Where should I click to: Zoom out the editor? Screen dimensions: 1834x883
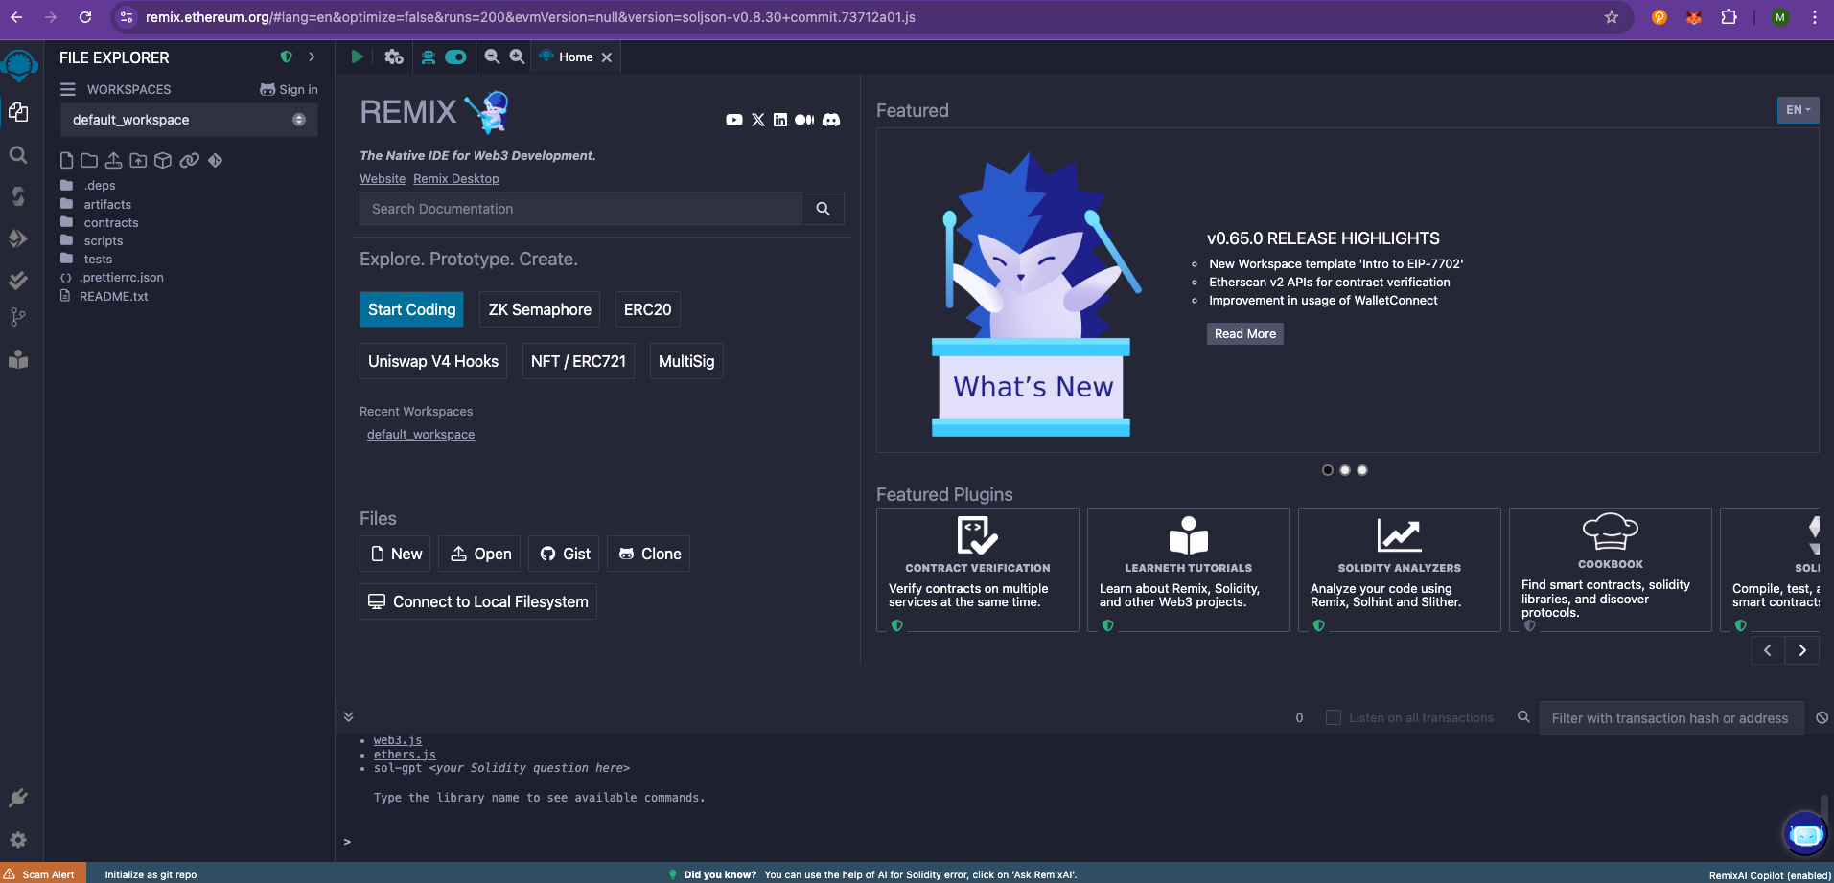[492, 57]
